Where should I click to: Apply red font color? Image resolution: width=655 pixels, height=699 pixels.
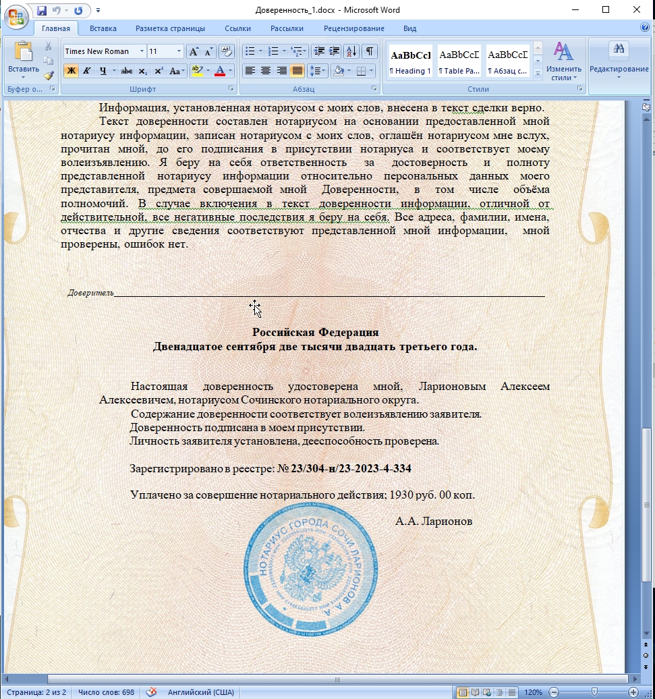[220, 71]
